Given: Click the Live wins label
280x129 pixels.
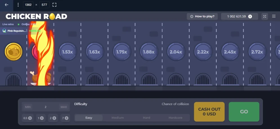Looking at the screenshot, I should (8, 24).
